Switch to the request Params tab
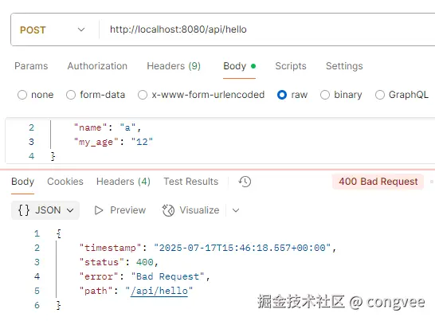 (31, 66)
